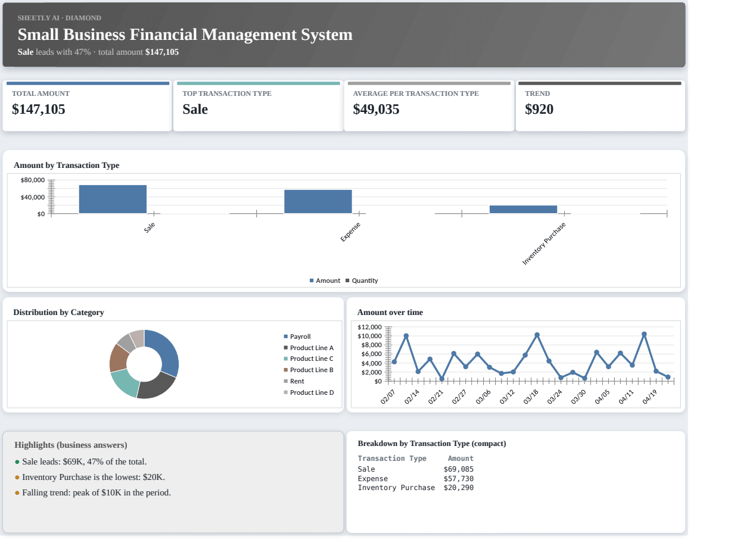
Task: Click the $80,000 y-axis label
Action: (x=33, y=180)
